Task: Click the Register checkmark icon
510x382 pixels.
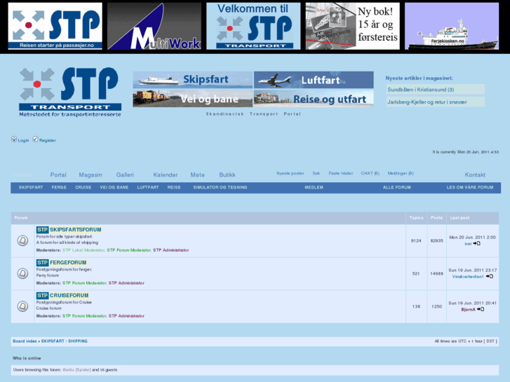Action: [x=36, y=139]
